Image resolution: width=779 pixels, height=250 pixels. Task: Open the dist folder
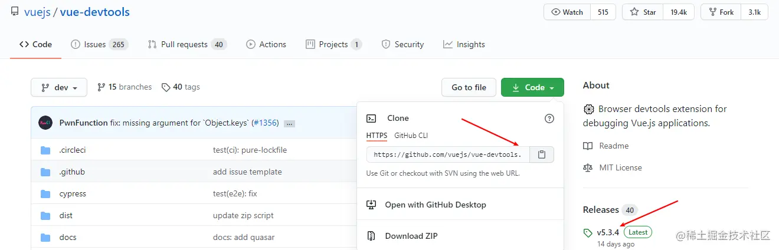[x=66, y=215]
